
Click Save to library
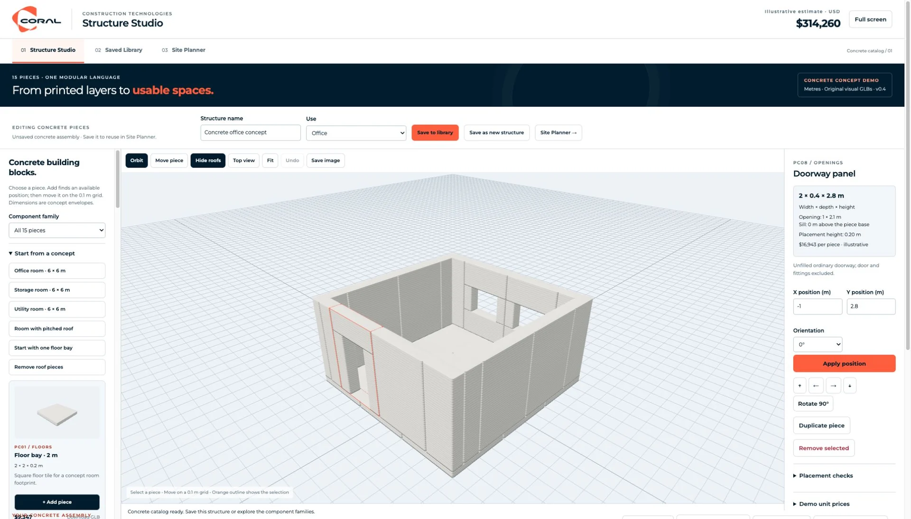[x=435, y=132]
